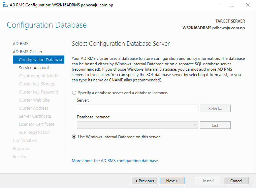
Task: Click the Cluster Key Storage step
Action: tap(37, 84)
